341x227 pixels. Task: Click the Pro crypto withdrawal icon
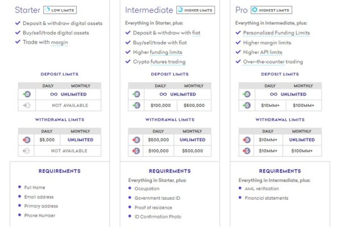tap(247, 140)
